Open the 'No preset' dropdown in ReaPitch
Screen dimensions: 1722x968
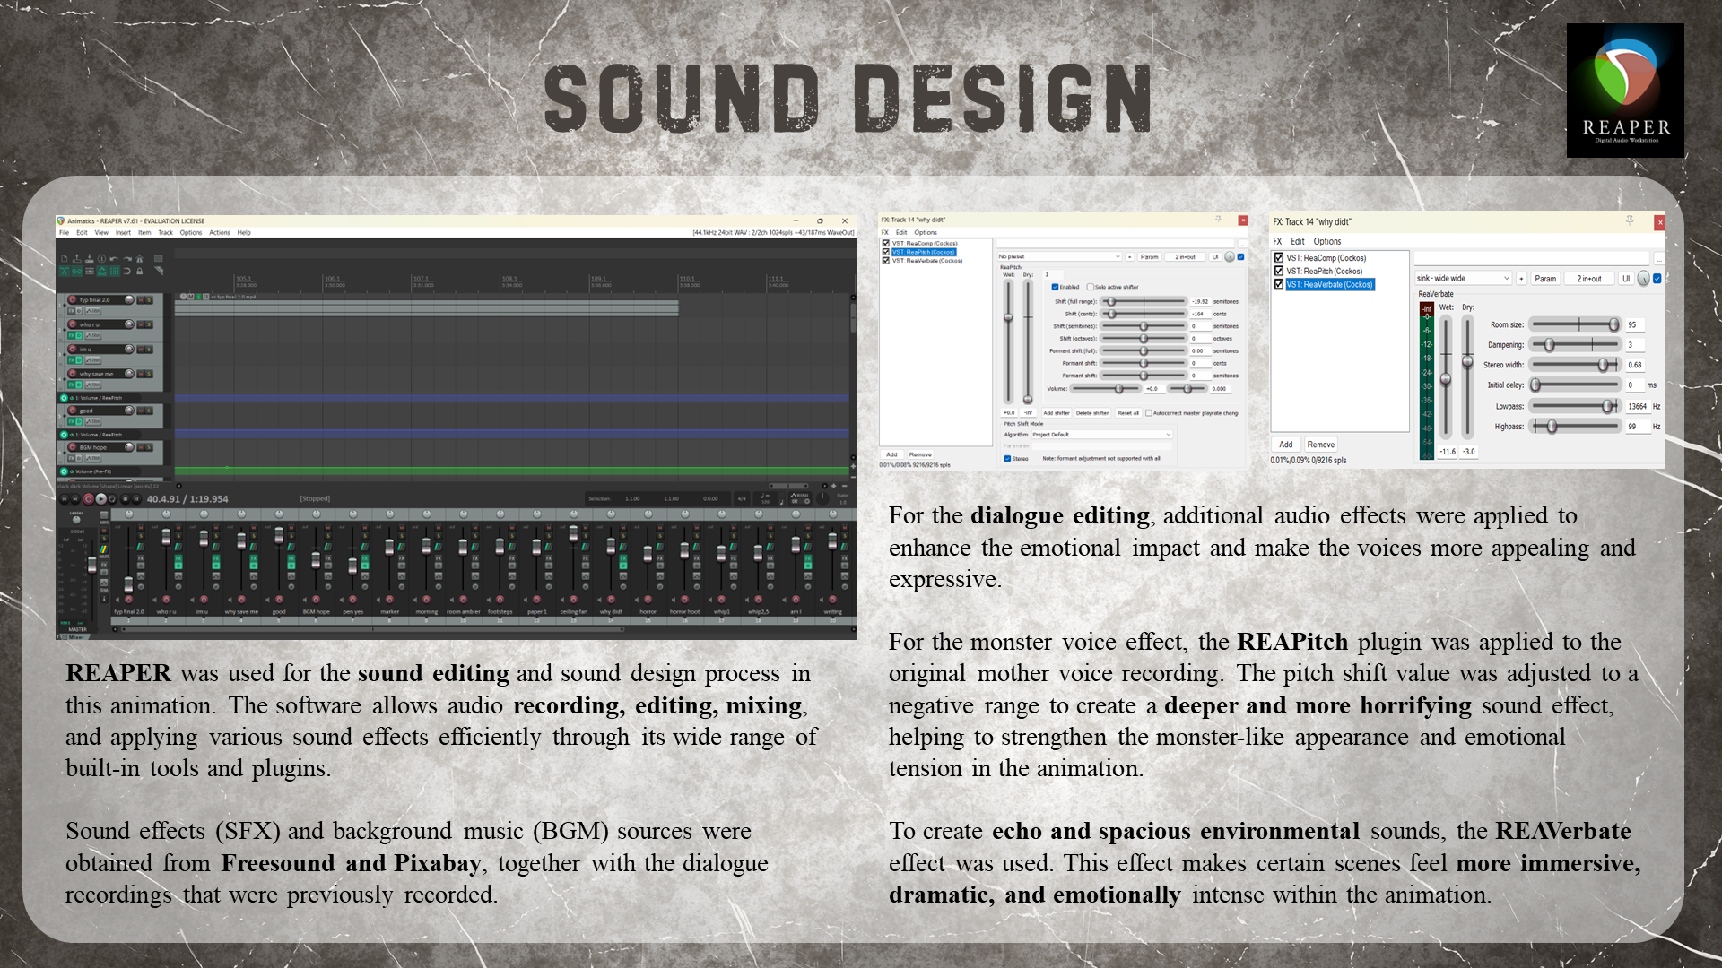click(x=1058, y=256)
